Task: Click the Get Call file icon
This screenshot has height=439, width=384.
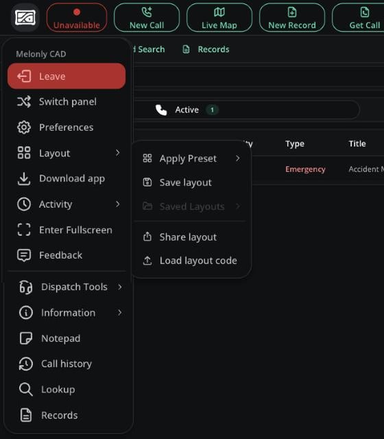Action: coord(364,12)
